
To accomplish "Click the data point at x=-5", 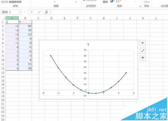I will pyautogui.click(x=51, y=56).
